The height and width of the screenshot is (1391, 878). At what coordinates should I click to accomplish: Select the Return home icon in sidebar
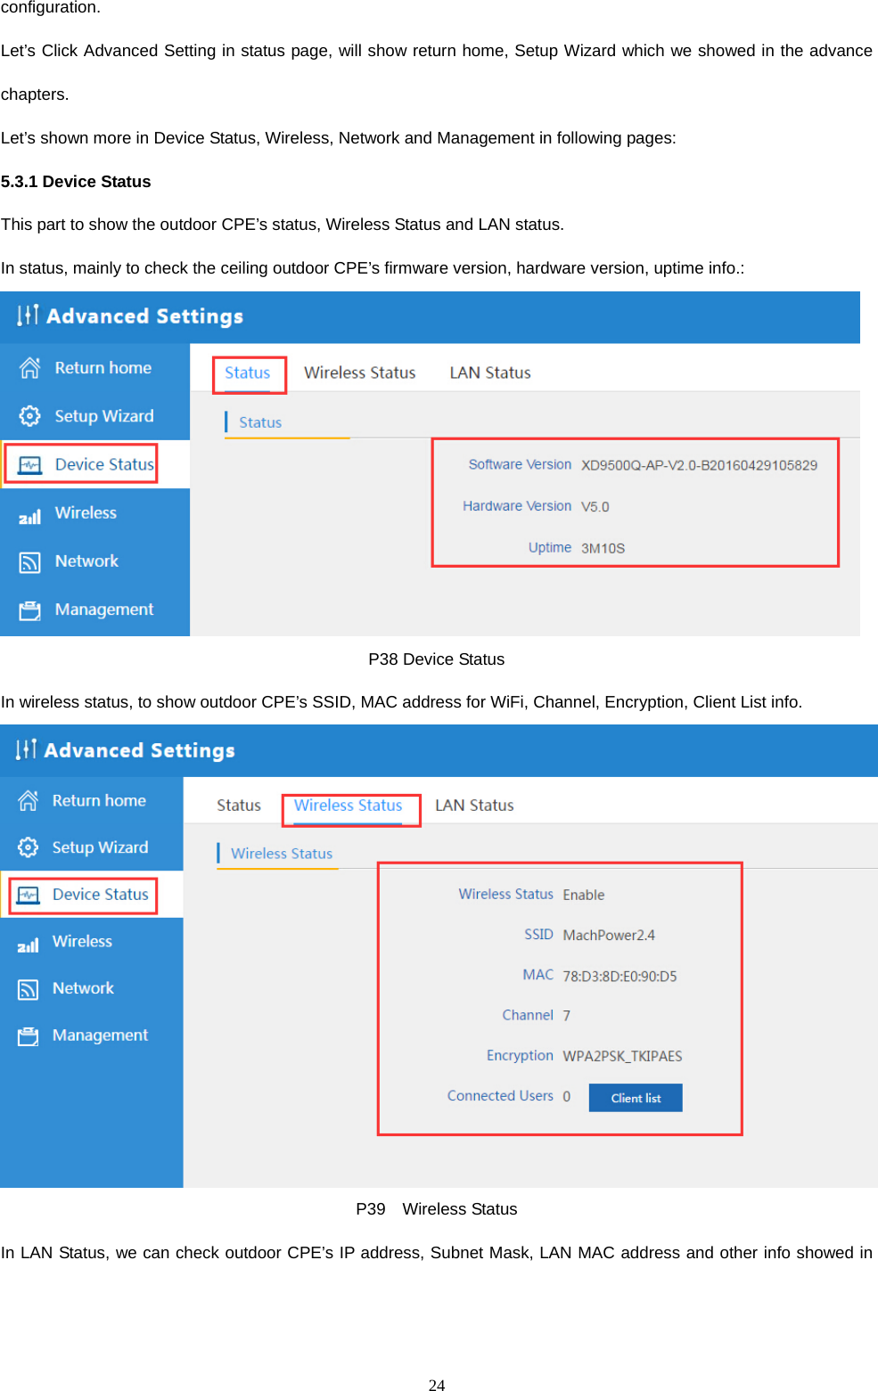tap(29, 367)
